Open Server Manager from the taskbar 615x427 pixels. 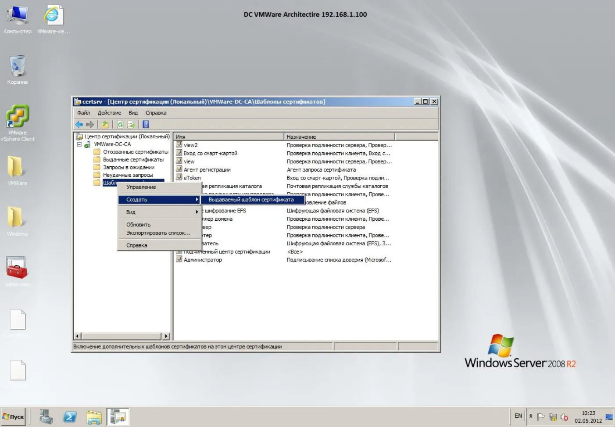pos(46,416)
